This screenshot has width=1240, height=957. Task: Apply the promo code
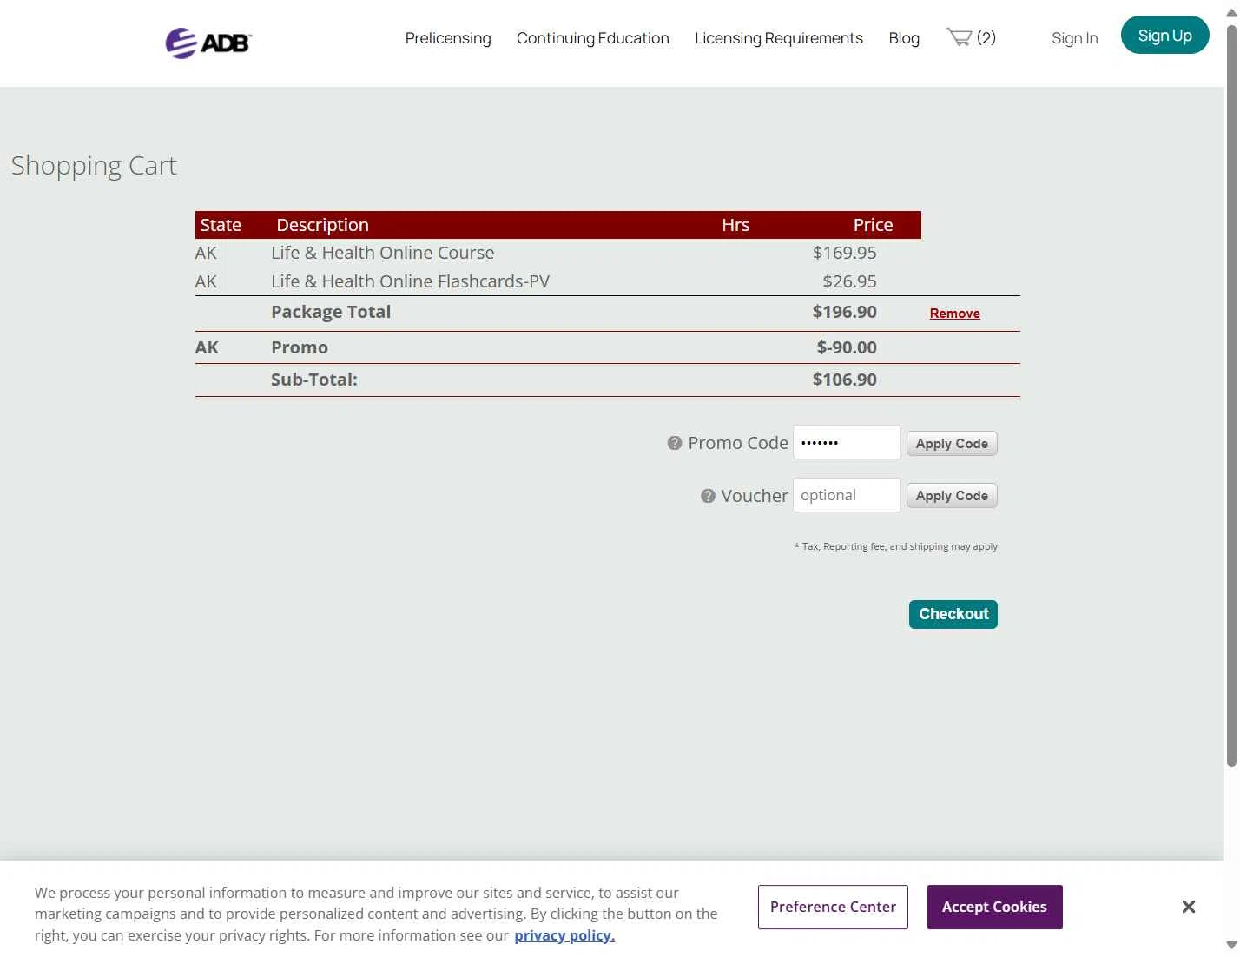pos(952,444)
